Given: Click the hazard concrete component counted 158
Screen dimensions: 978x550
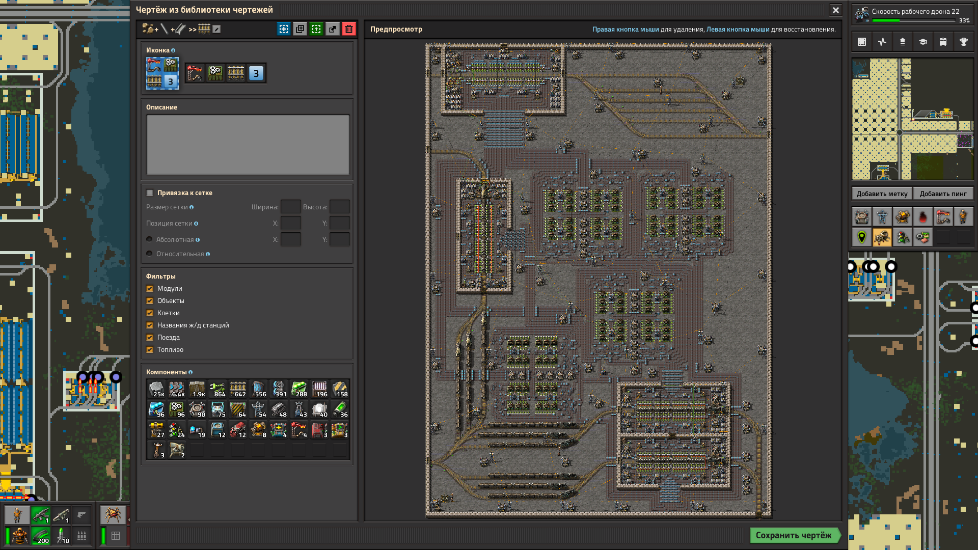Looking at the screenshot, I should pyautogui.click(x=340, y=389).
